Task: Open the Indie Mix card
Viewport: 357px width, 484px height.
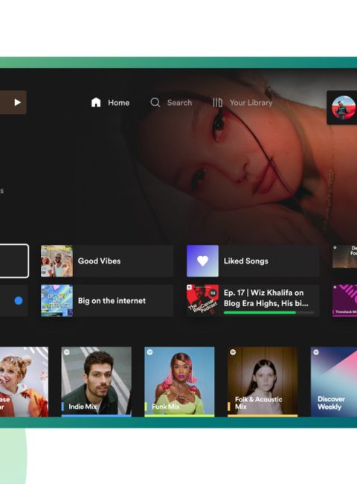Action: (96, 382)
